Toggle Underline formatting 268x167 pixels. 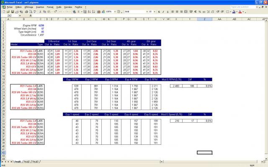point(167,12)
